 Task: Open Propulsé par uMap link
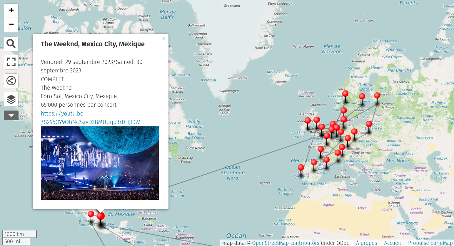pyautogui.click(x=430, y=243)
